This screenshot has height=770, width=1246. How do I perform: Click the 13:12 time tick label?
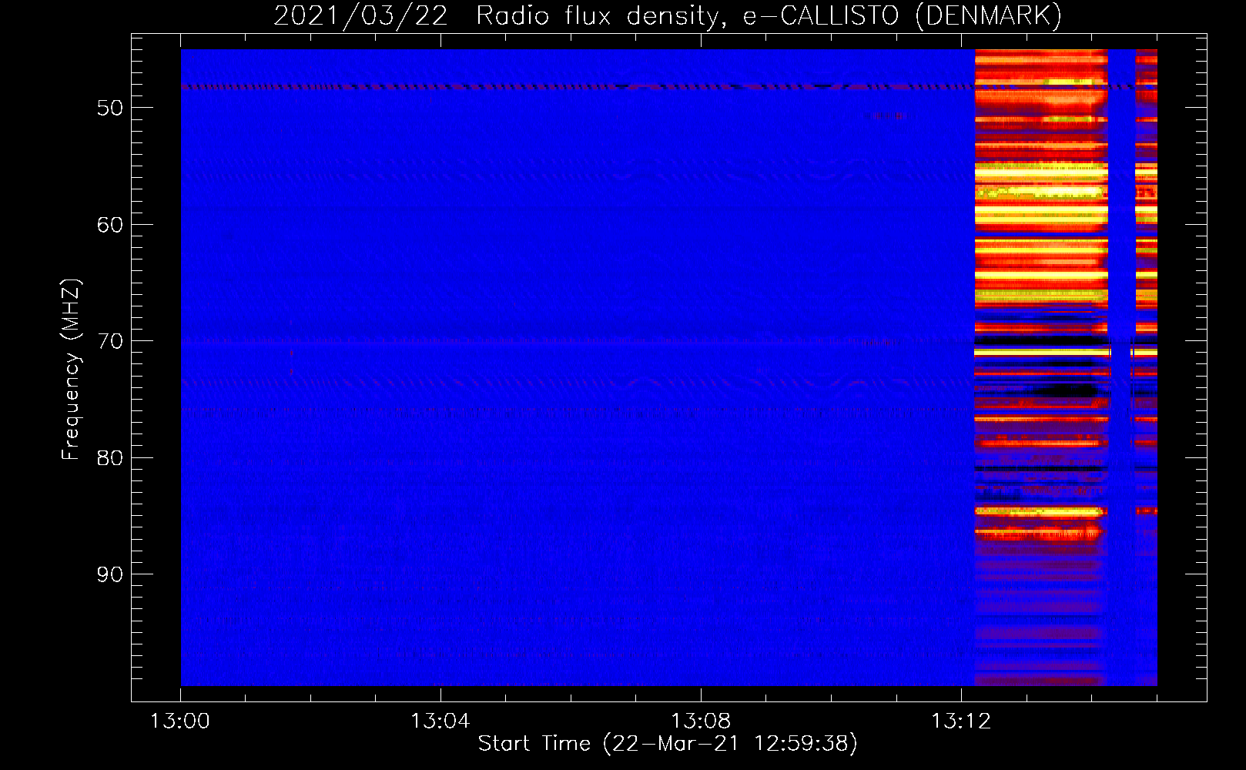[x=961, y=721]
